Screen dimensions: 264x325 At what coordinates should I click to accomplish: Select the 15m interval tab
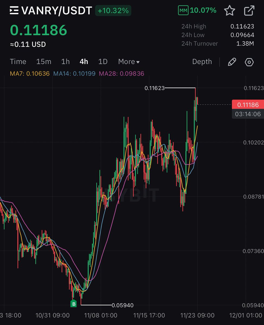(44, 62)
